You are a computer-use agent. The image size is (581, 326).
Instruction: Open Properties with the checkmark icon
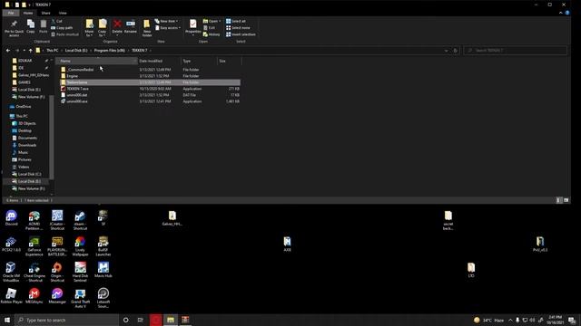[x=193, y=27]
